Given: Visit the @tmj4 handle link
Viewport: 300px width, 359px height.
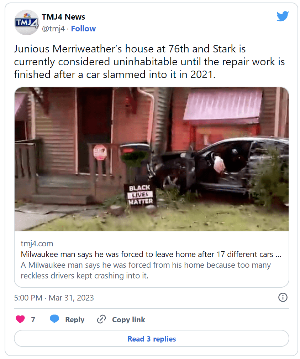Looking at the screenshot, I should (53, 29).
